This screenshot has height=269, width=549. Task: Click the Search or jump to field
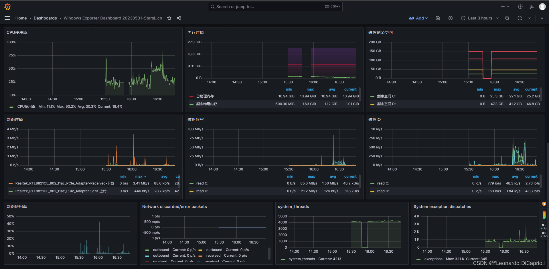275,6
